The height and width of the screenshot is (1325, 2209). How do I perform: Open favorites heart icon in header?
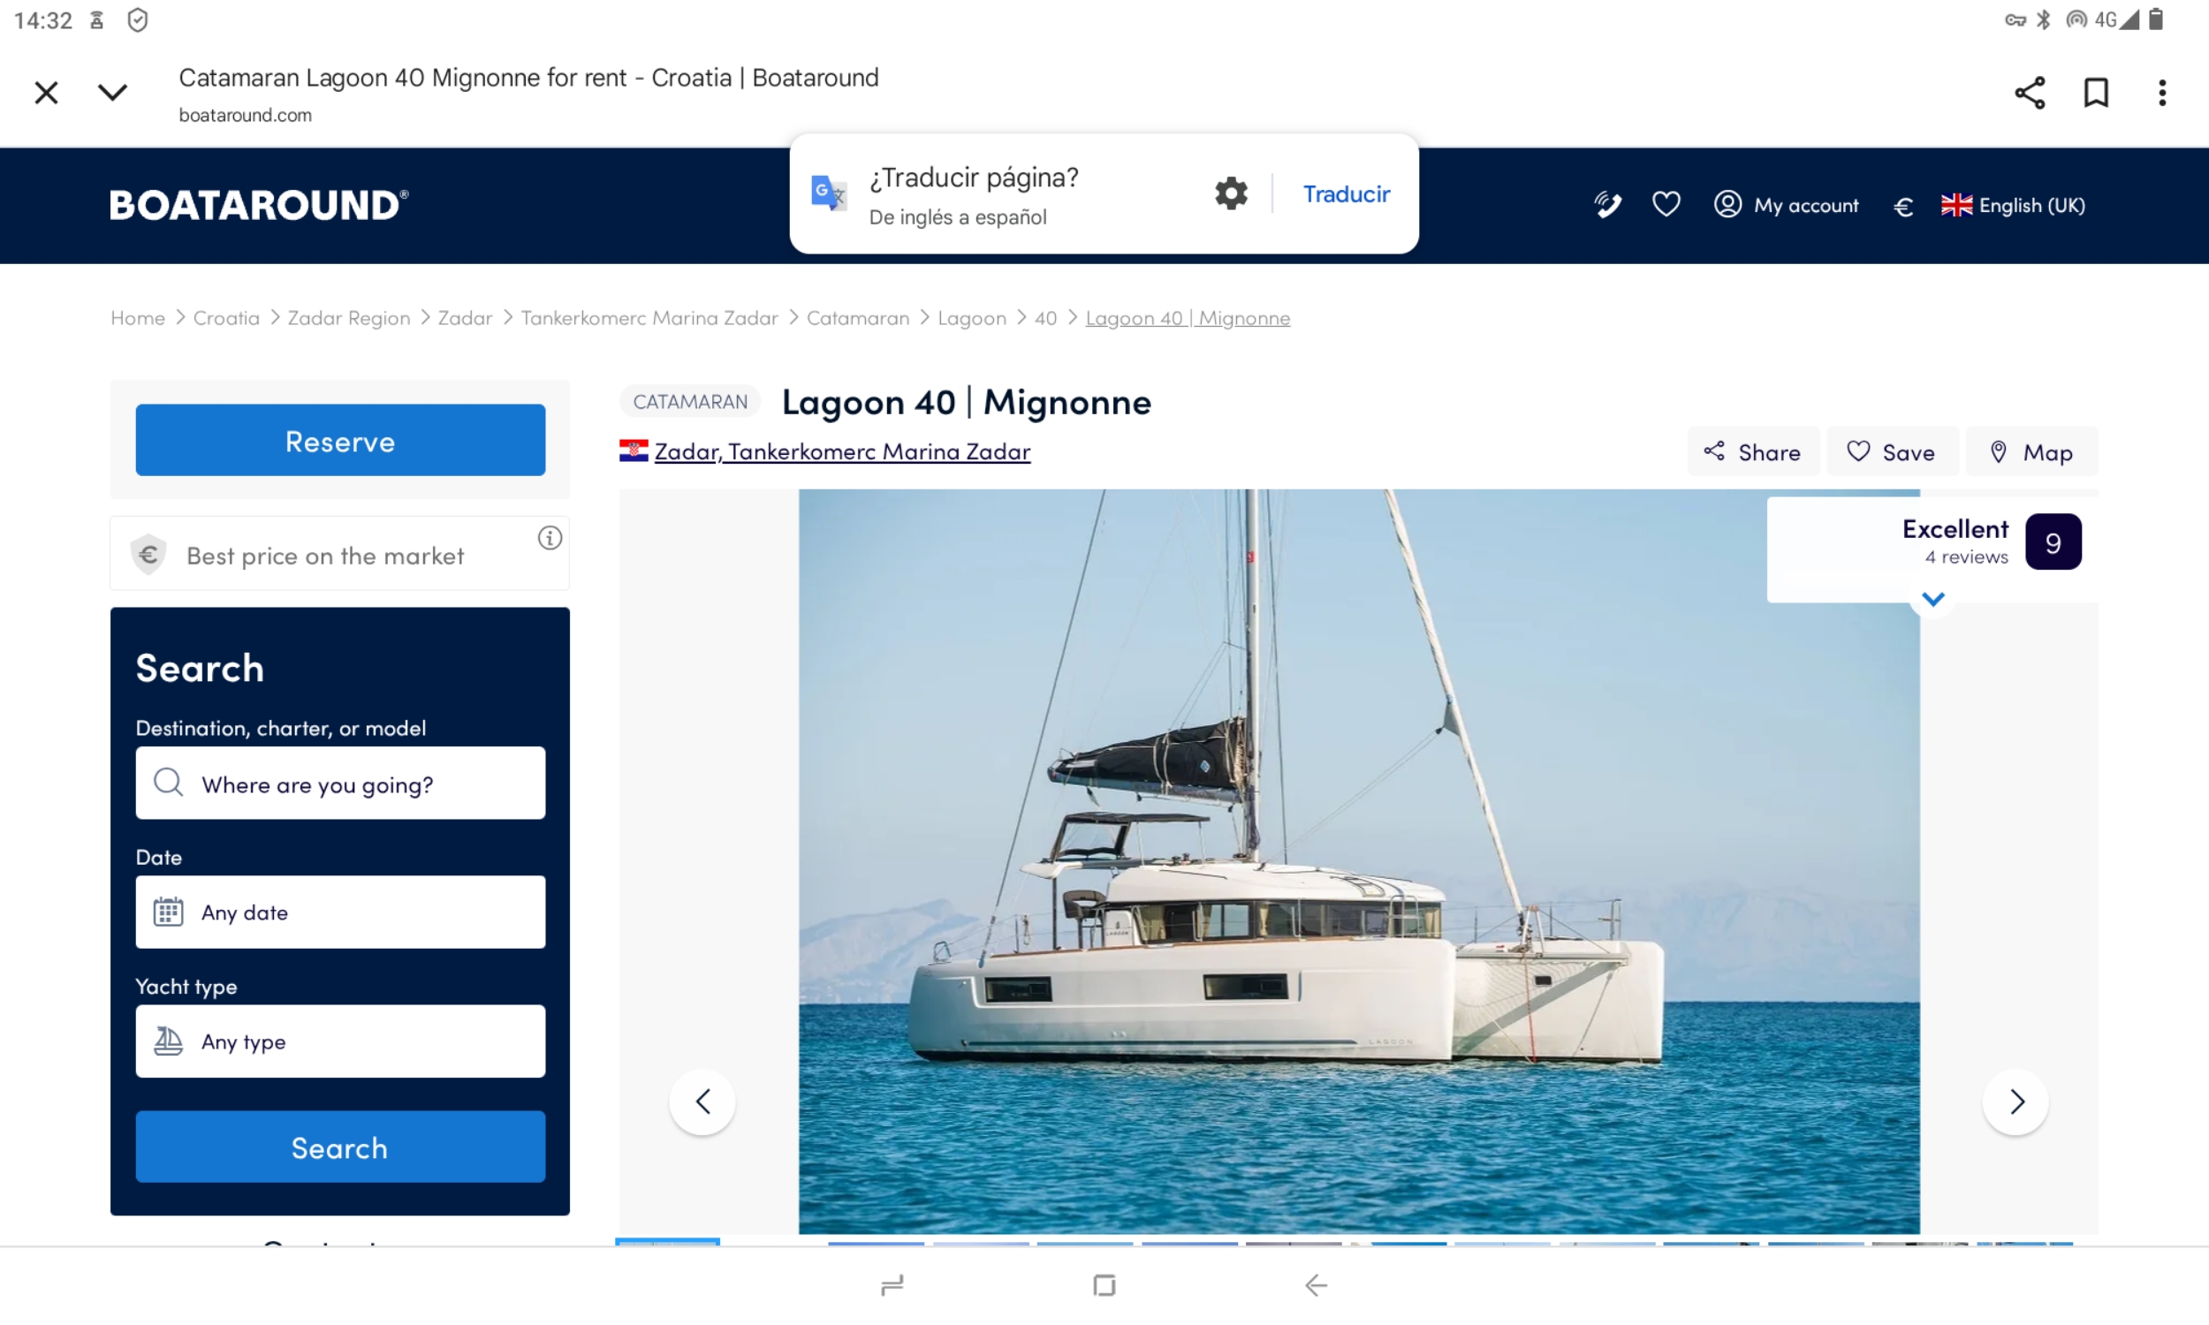point(1666,204)
